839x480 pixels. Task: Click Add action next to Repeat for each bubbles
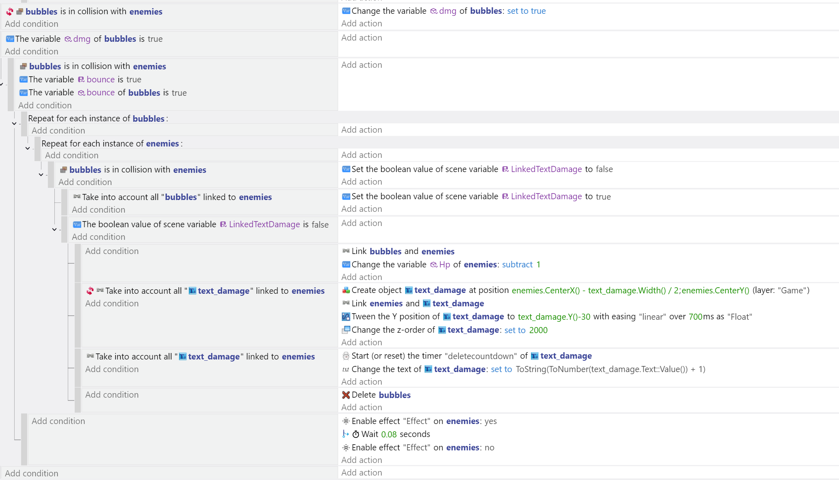pyautogui.click(x=362, y=130)
